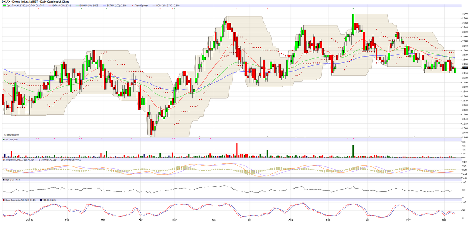Click the highlighted 2.765 current price label
470x226 pixels.
coord(464,68)
